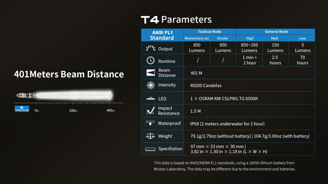Image resolution: width=328 pixels, height=184 pixels.
Task: Click the Waterproof icon
Action: click(x=150, y=123)
